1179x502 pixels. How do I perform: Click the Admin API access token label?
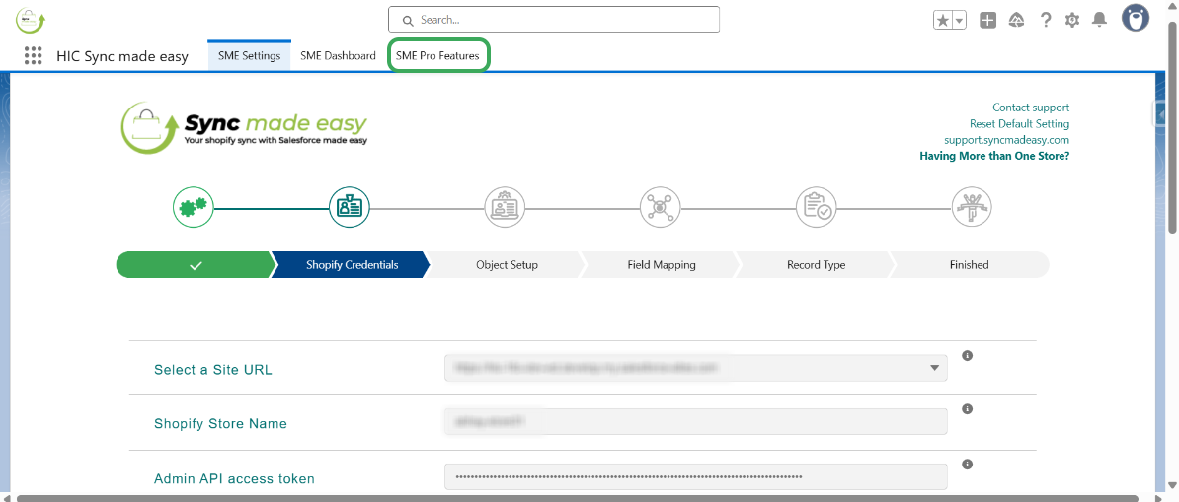235,478
